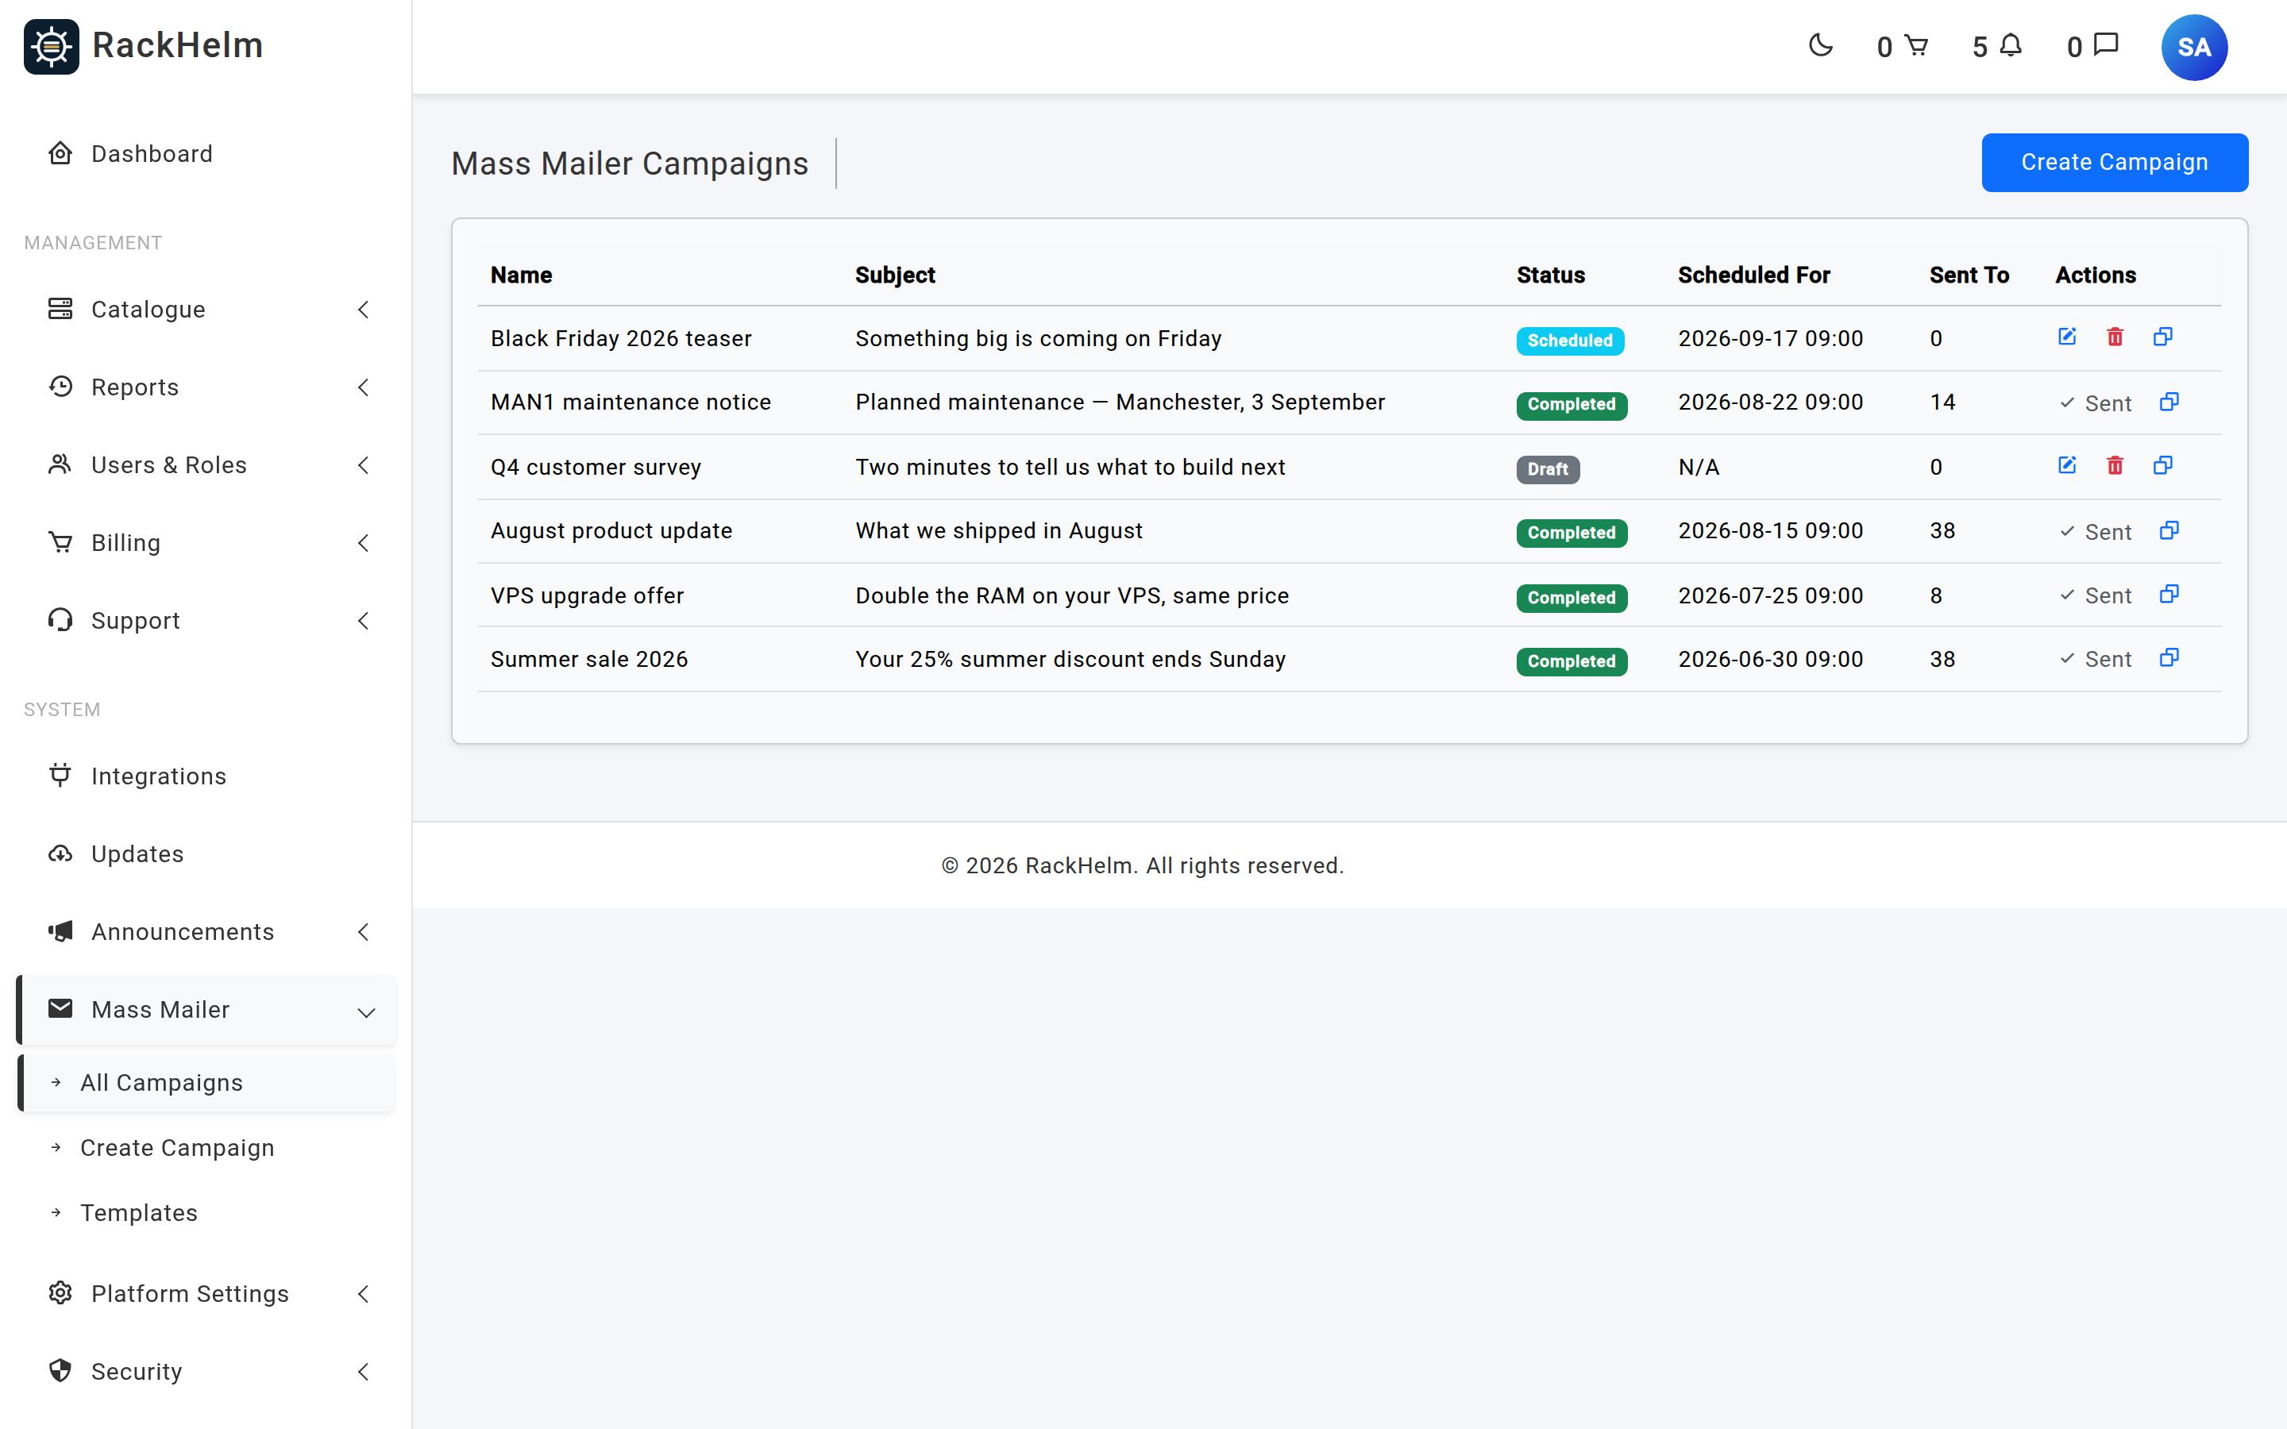Open Integrations in sidebar
This screenshot has width=2287, height=1429.
[x=206, y=776]
